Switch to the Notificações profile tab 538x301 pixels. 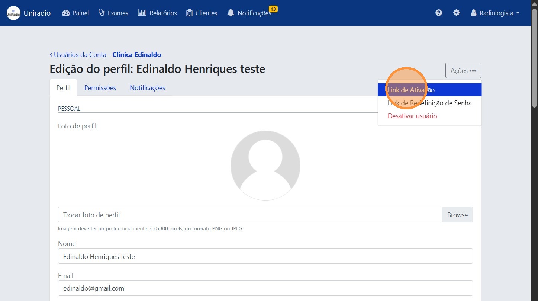click(147, 88)
